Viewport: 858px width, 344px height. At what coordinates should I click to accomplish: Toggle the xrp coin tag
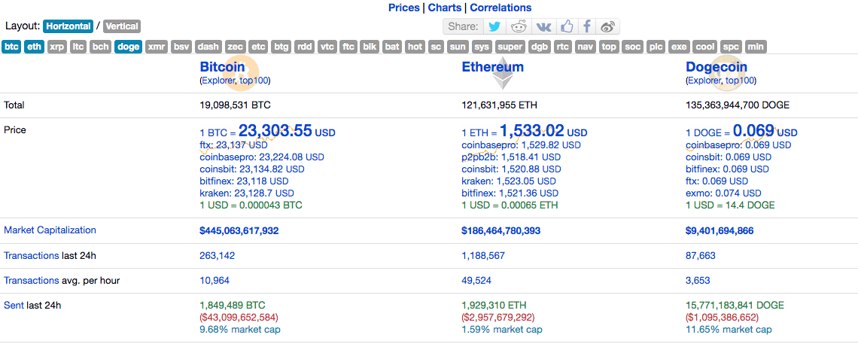pos(57,47)
